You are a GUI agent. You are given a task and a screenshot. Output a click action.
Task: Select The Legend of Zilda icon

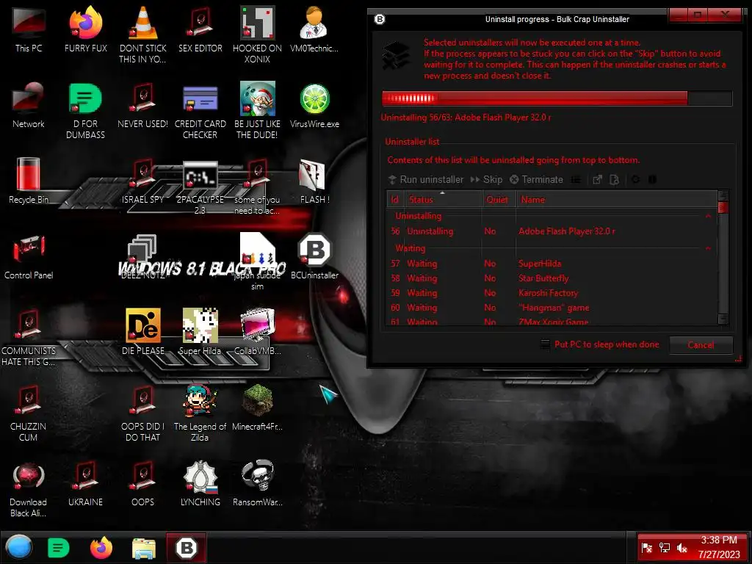point(200,413)
